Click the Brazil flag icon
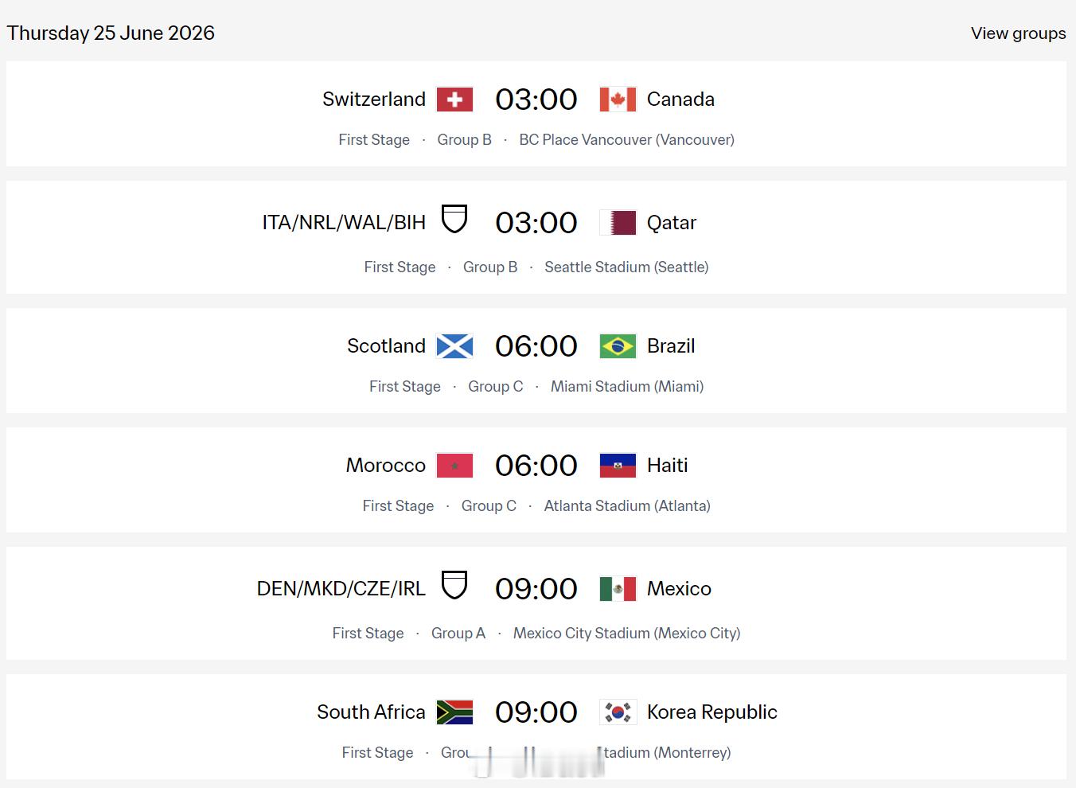The image size is (1076, 788). point(618,346)
